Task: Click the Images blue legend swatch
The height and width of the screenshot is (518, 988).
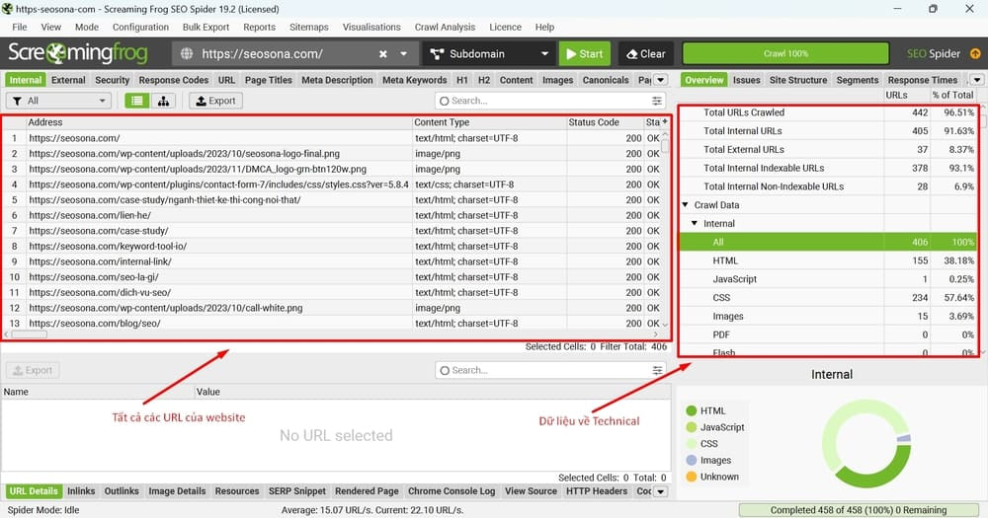Action: point(692,460)
